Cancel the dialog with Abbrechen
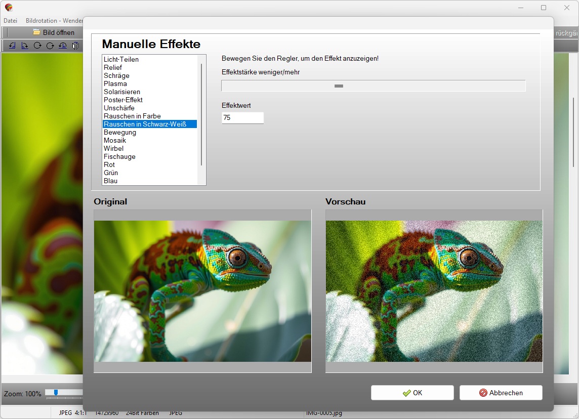Image resolution: width=579 pixels, height=419 pixels. tap(501, 393)
